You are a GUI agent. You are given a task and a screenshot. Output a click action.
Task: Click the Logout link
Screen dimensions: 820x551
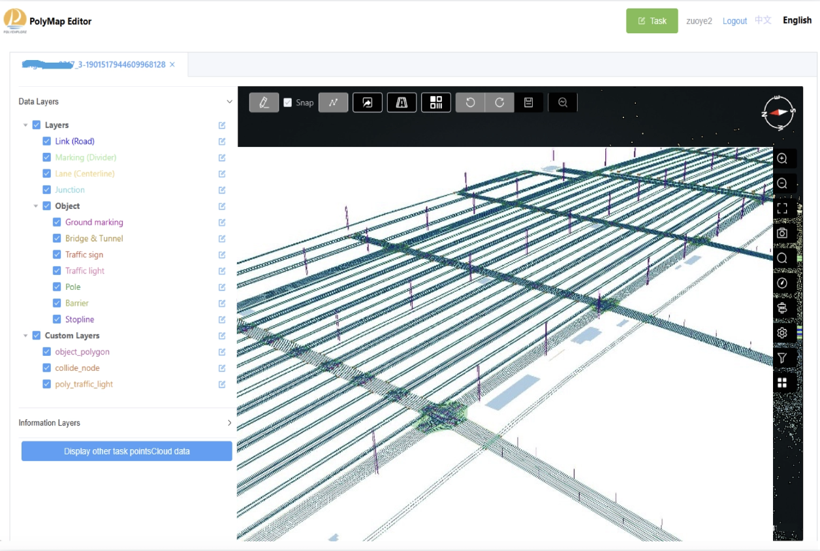click(x=734, y=21)
